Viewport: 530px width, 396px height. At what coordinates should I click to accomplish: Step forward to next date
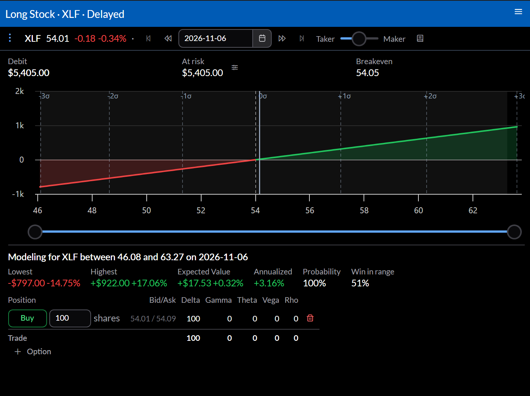282,38
